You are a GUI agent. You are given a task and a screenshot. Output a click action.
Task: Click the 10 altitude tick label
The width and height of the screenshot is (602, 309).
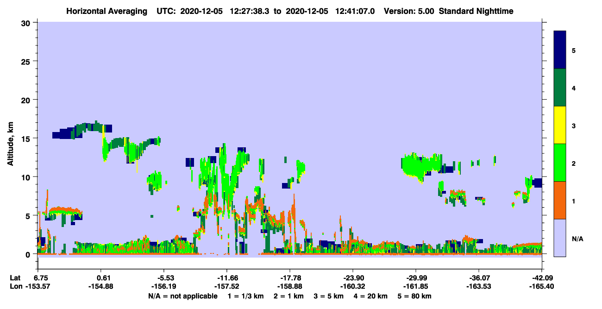point(27,177)
